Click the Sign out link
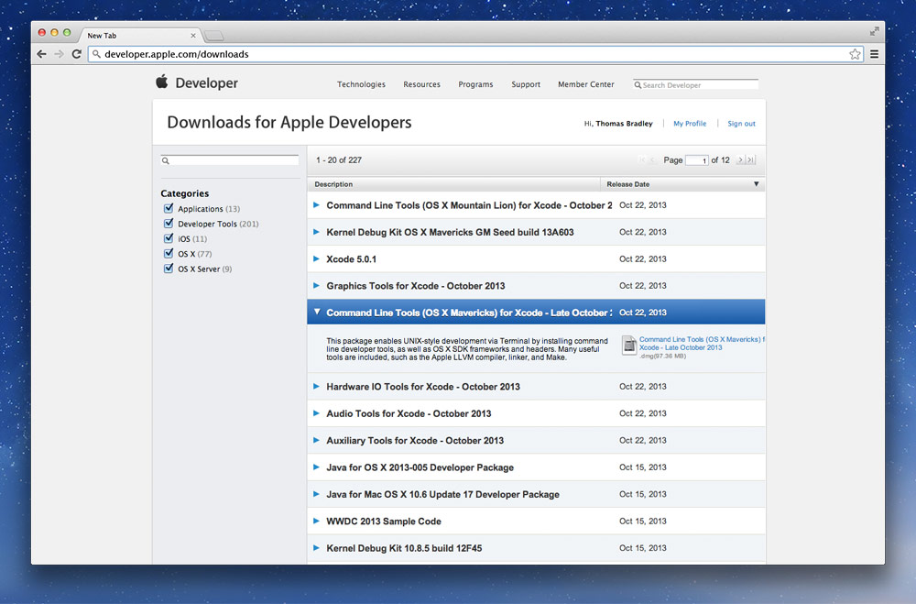The image size is (916, 604). [x=740, y=123]
